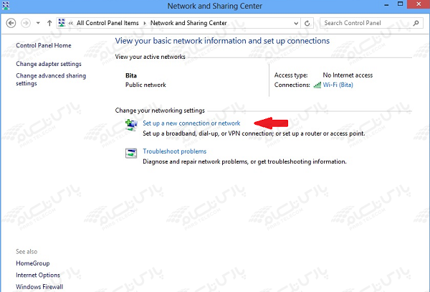Go to Control Panel Home
Image resolution: width=430 pixels, height=292 pixels.
point(44,45)
